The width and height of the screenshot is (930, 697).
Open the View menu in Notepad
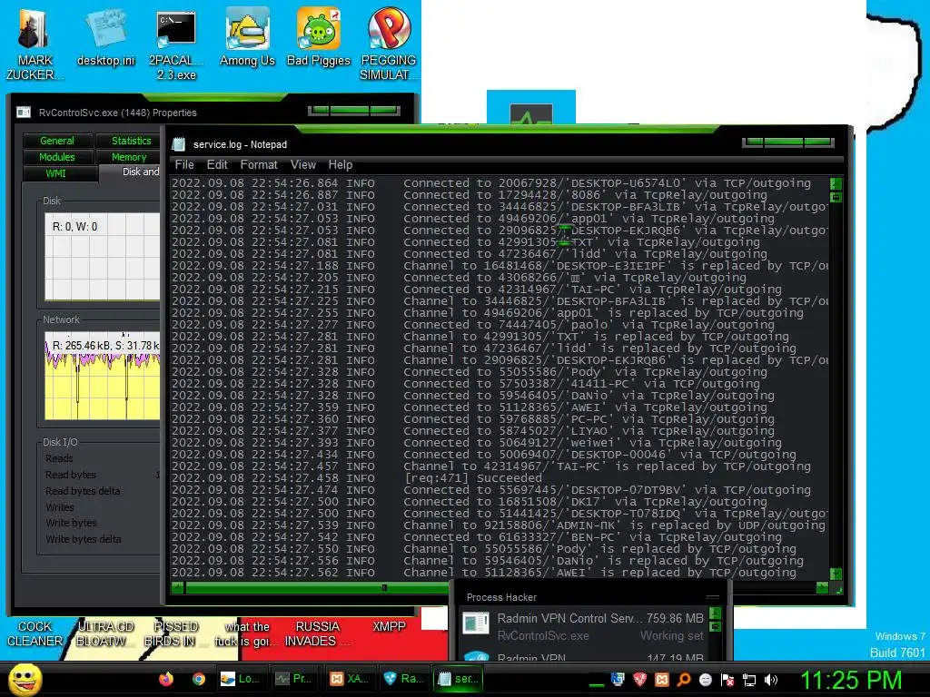coord(303,165)
